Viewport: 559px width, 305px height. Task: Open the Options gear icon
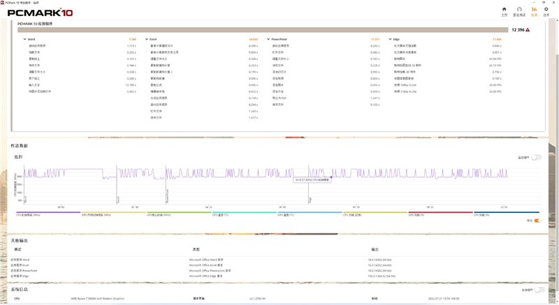pyautogui.click(x=546, y=9)
